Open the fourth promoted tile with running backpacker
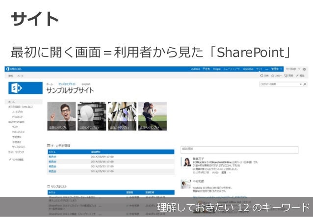 [153, 116]
